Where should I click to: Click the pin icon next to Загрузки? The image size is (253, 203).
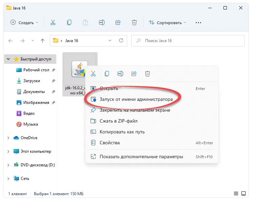pos(53,81)
